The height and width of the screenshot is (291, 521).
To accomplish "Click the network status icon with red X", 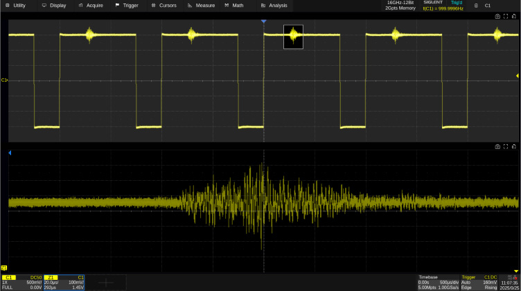I will [513, 277].
